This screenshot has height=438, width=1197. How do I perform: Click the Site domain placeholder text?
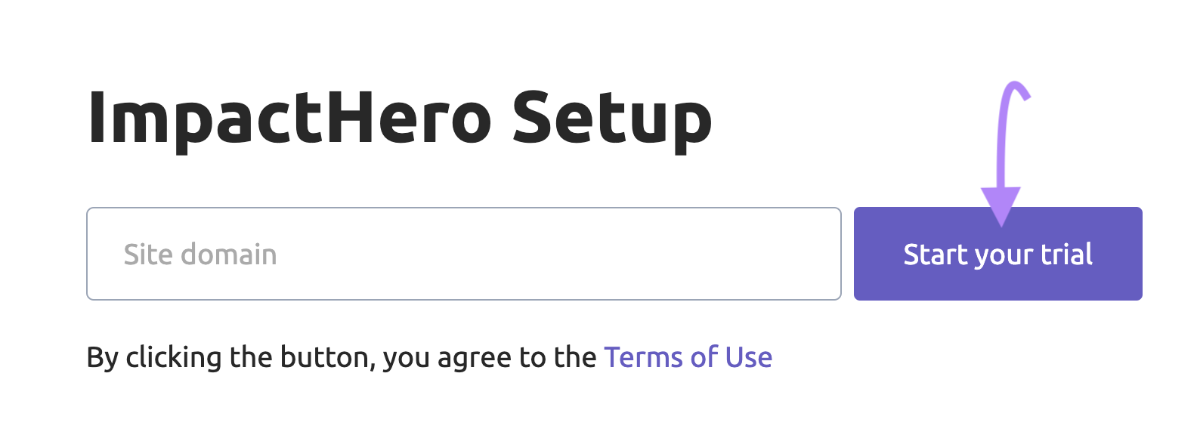point(199,254)
